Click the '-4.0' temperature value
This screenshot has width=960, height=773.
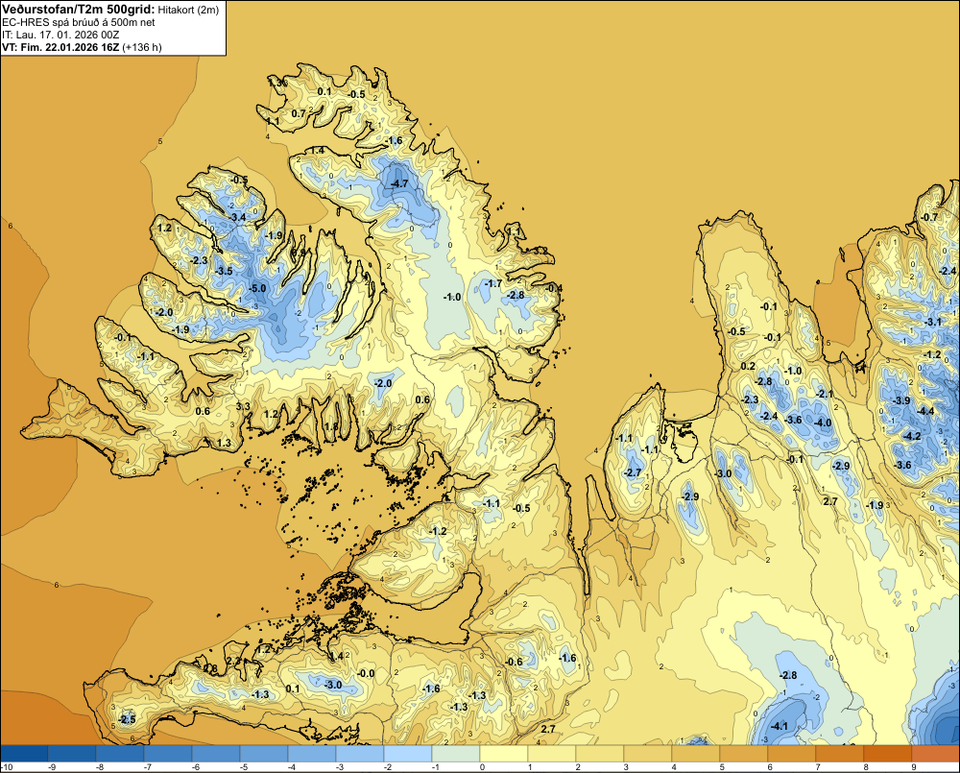[823, 423]
